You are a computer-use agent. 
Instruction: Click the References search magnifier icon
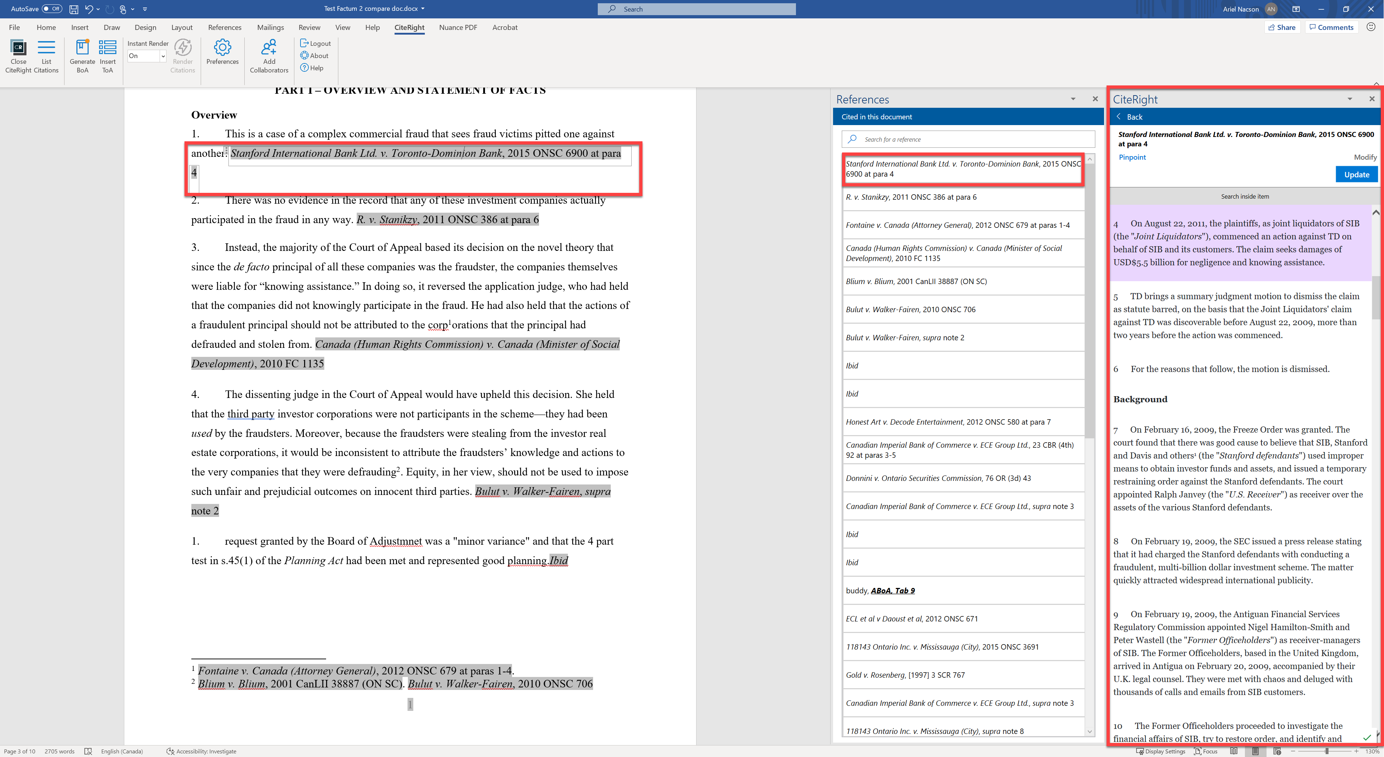pyautogui.click(x=852, y=139)
